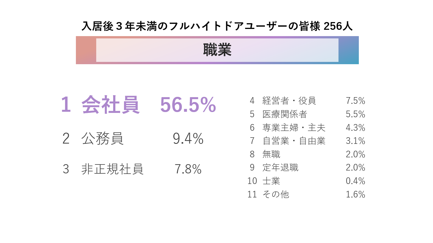This screenshot has height=243, width=433.
Task: Select the 非正規社員 label
Action: point(112,169)
